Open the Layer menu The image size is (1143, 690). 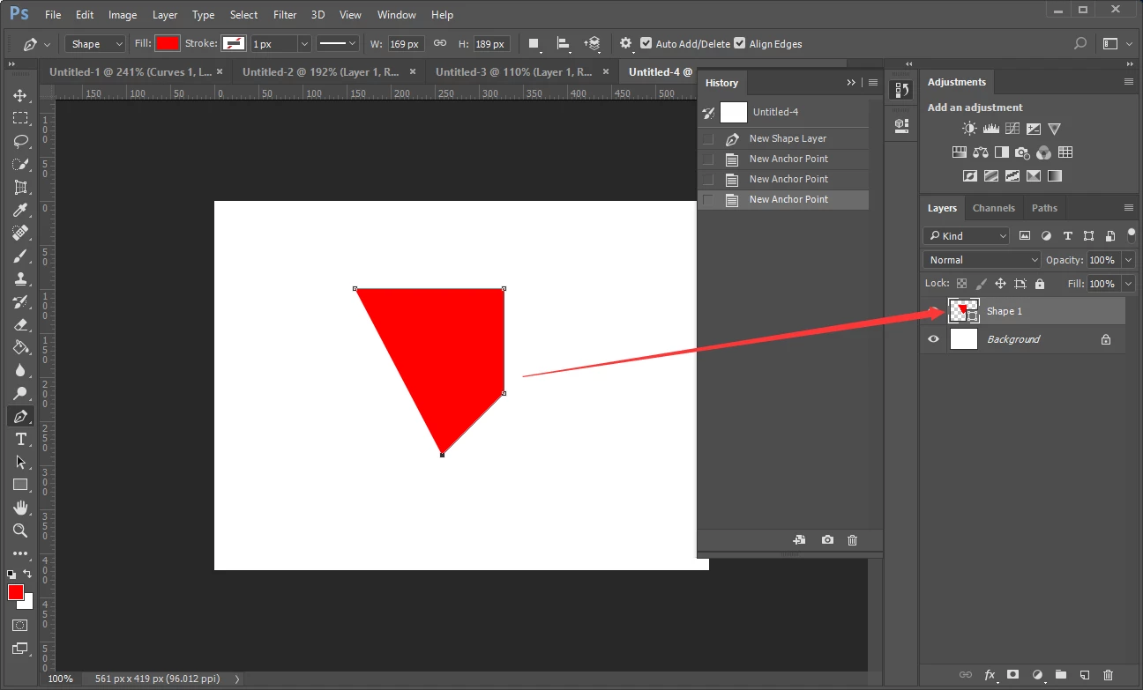(x=165, y=15)
